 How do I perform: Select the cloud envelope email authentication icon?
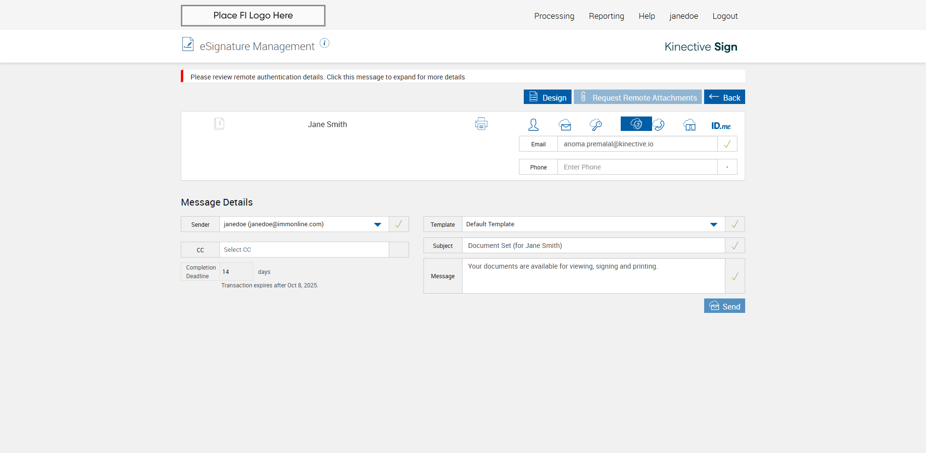tap(565, 125)
